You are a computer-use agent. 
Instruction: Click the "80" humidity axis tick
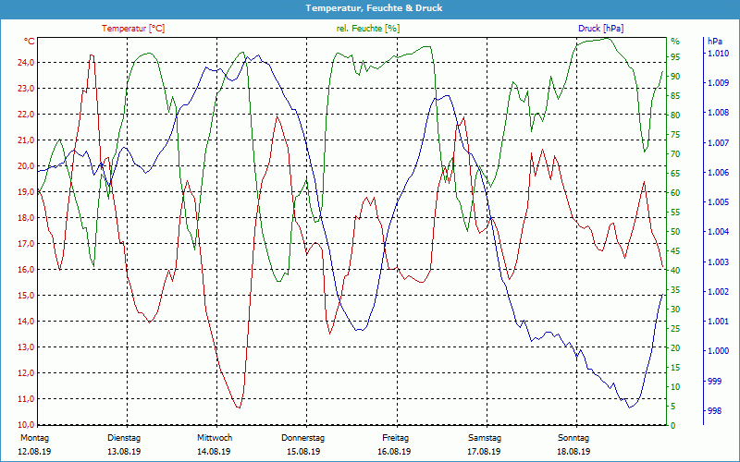point(676,115)
